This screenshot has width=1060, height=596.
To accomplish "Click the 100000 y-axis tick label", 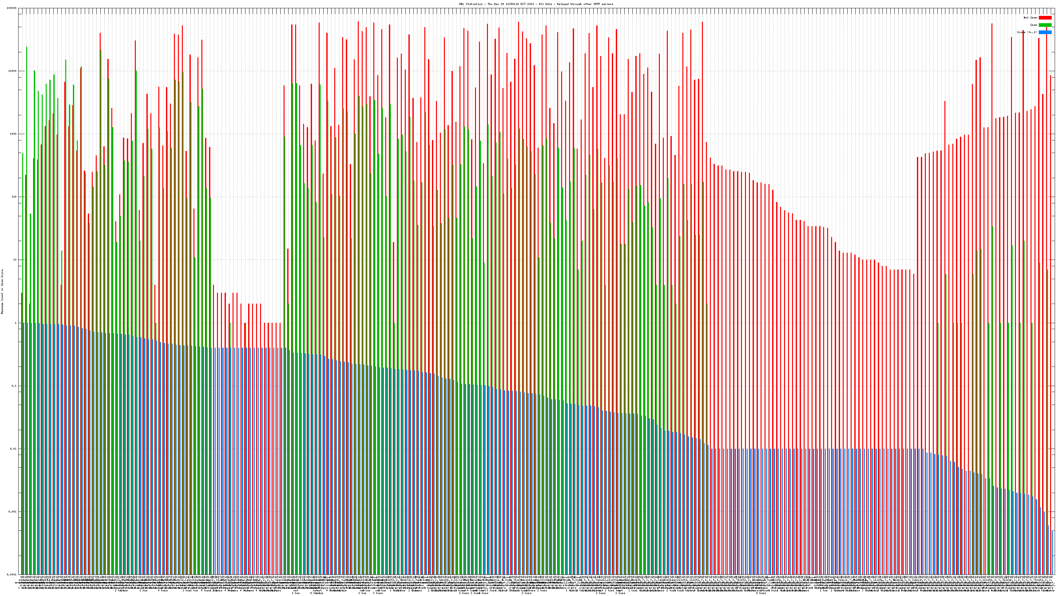I will 12,8.
